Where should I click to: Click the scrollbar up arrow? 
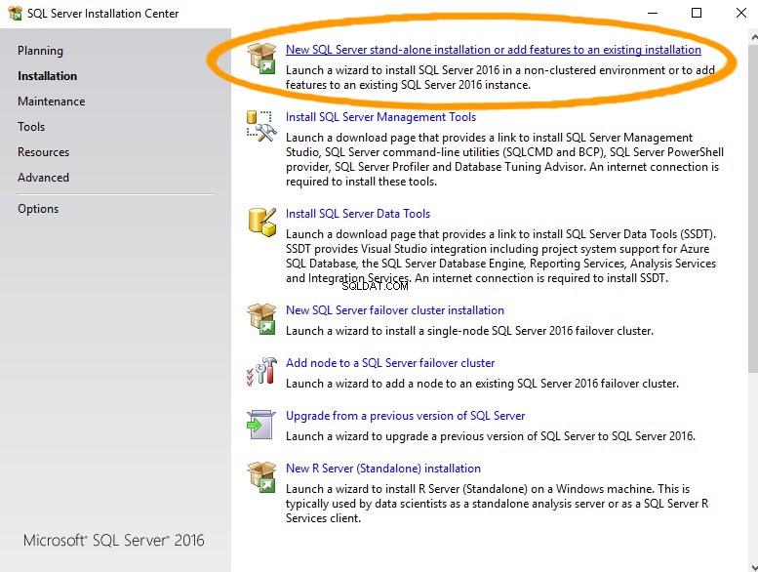pos(753,37)
